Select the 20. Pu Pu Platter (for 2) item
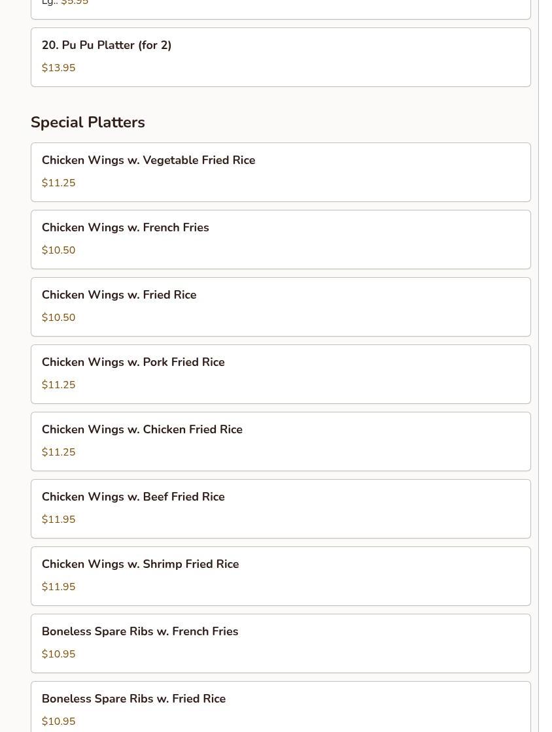Viewport: 552px width, 732px height. click(x=107, y=46)
